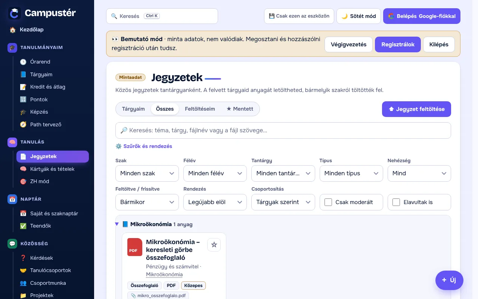Click the Jegyzet feltöltése button
This screenshot has width=478, height=299.
pyautogui.click(x=416, y=109)
